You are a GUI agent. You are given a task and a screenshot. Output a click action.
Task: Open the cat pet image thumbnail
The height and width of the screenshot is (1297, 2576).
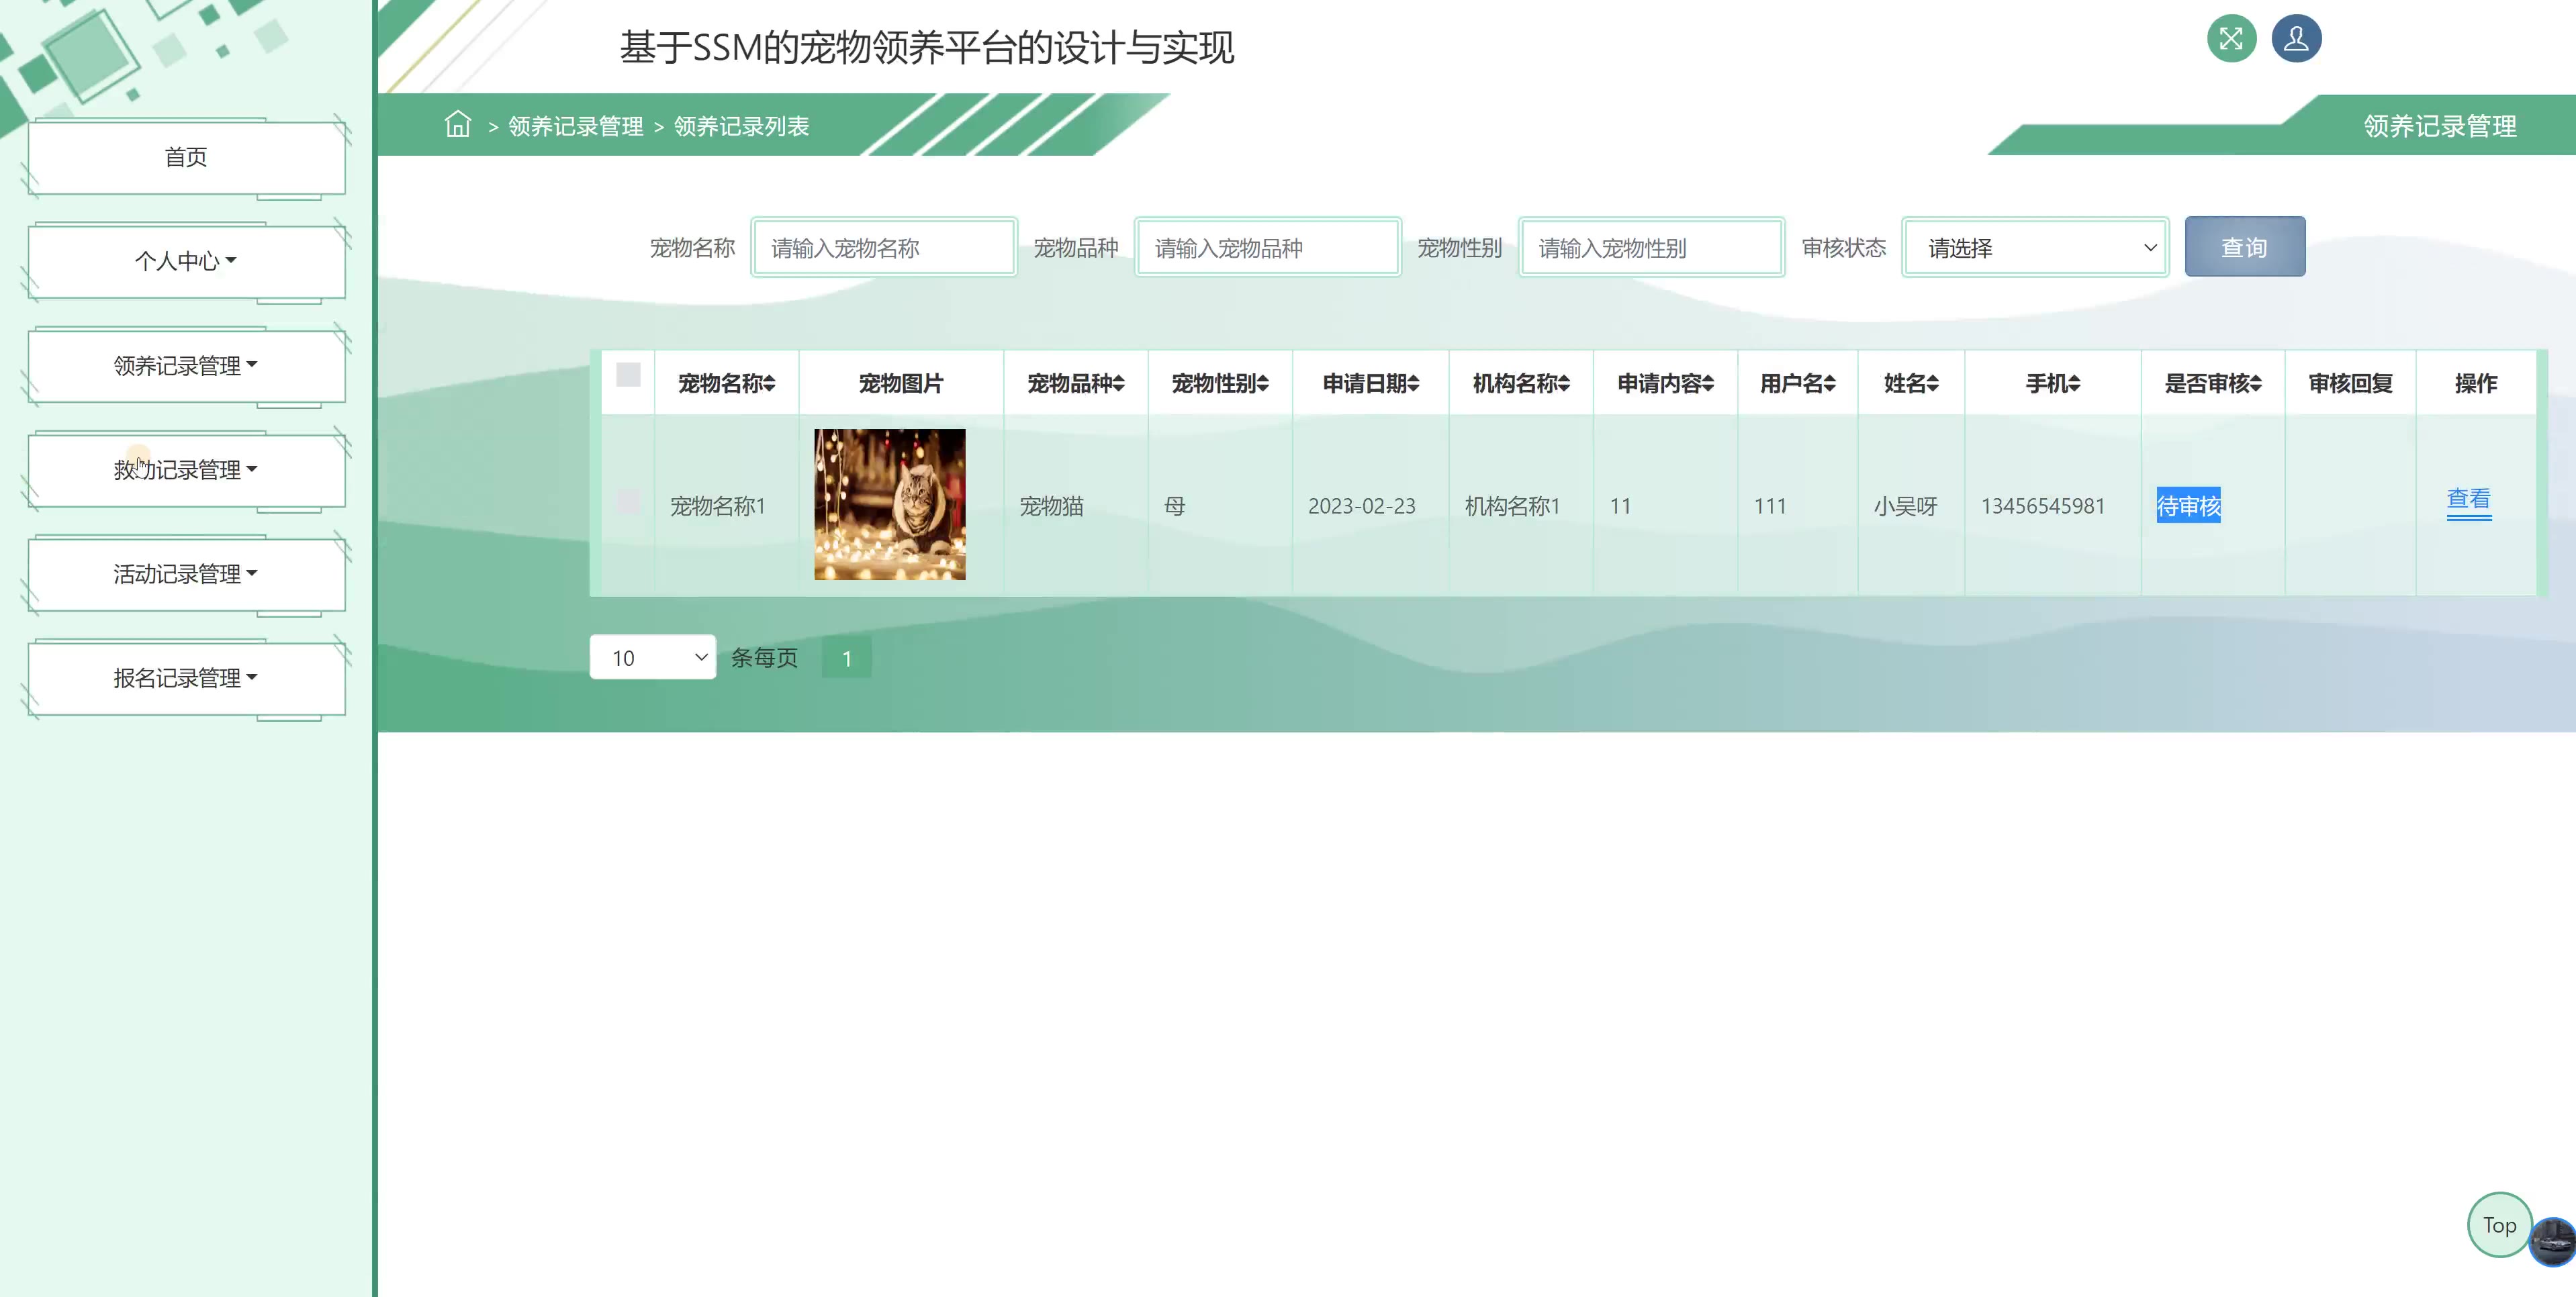point(889,504)
